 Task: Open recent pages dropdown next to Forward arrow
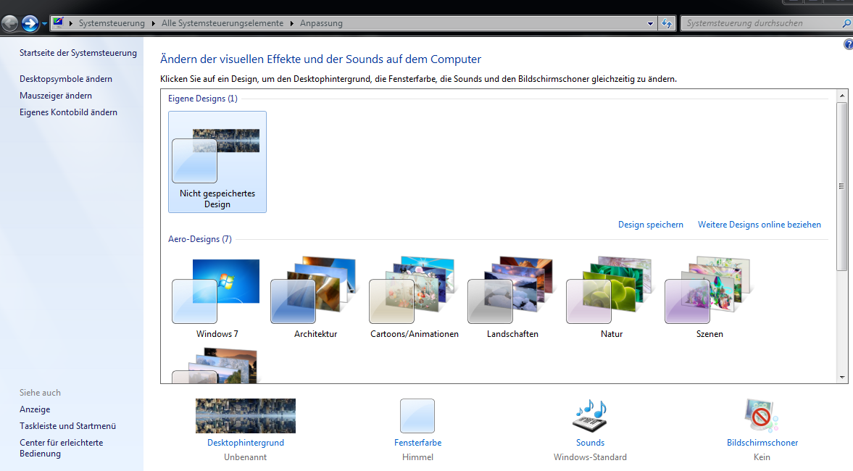45,24
